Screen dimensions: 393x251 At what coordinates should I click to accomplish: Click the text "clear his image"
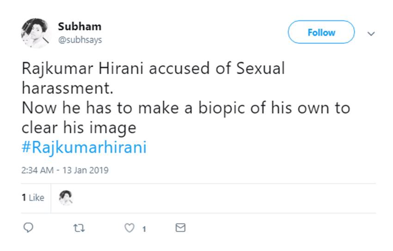click(x=79, y=127)
